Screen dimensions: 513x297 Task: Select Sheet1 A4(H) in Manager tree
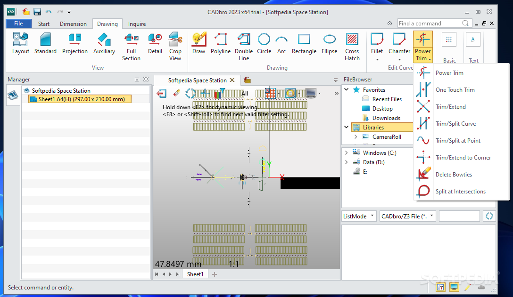[80, 99]
